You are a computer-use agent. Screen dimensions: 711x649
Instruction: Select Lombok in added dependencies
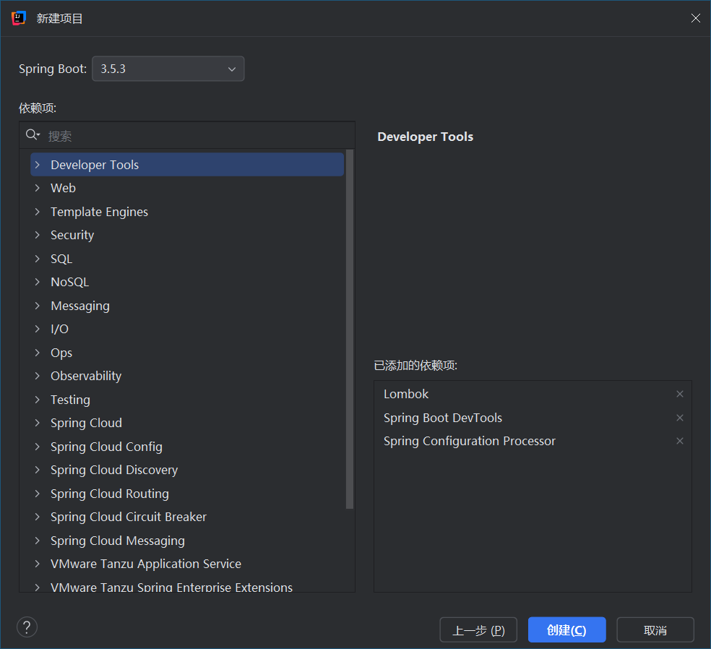[x=533, y=394]
